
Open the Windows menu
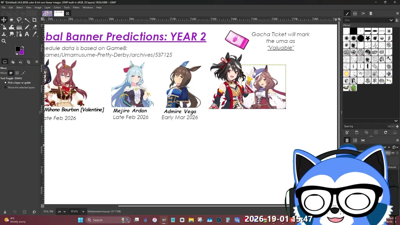[87, 7]
